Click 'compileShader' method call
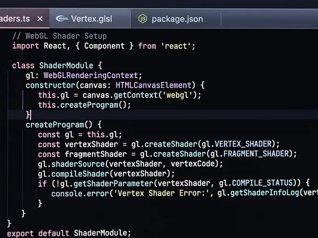 (80, 174)
